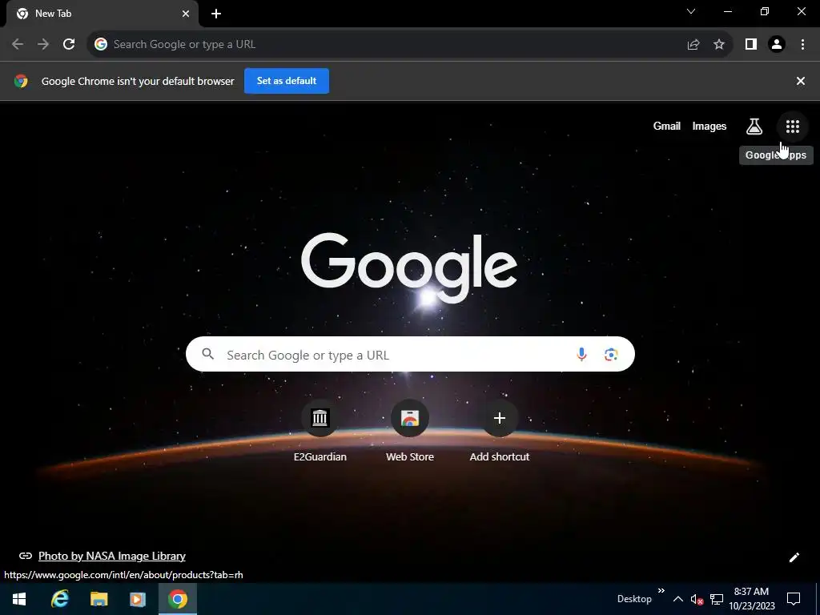The width and height of the screenshot is (820, 615).
Task: Open the Windows notification center
Action: point(794,599)
